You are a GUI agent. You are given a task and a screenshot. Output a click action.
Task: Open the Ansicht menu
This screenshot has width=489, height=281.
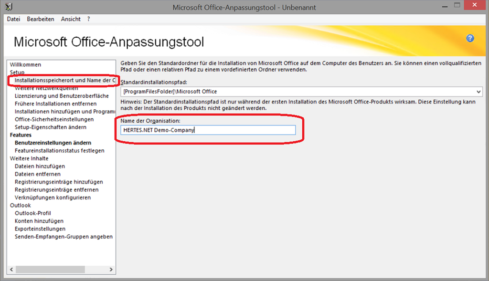[71, 19]
